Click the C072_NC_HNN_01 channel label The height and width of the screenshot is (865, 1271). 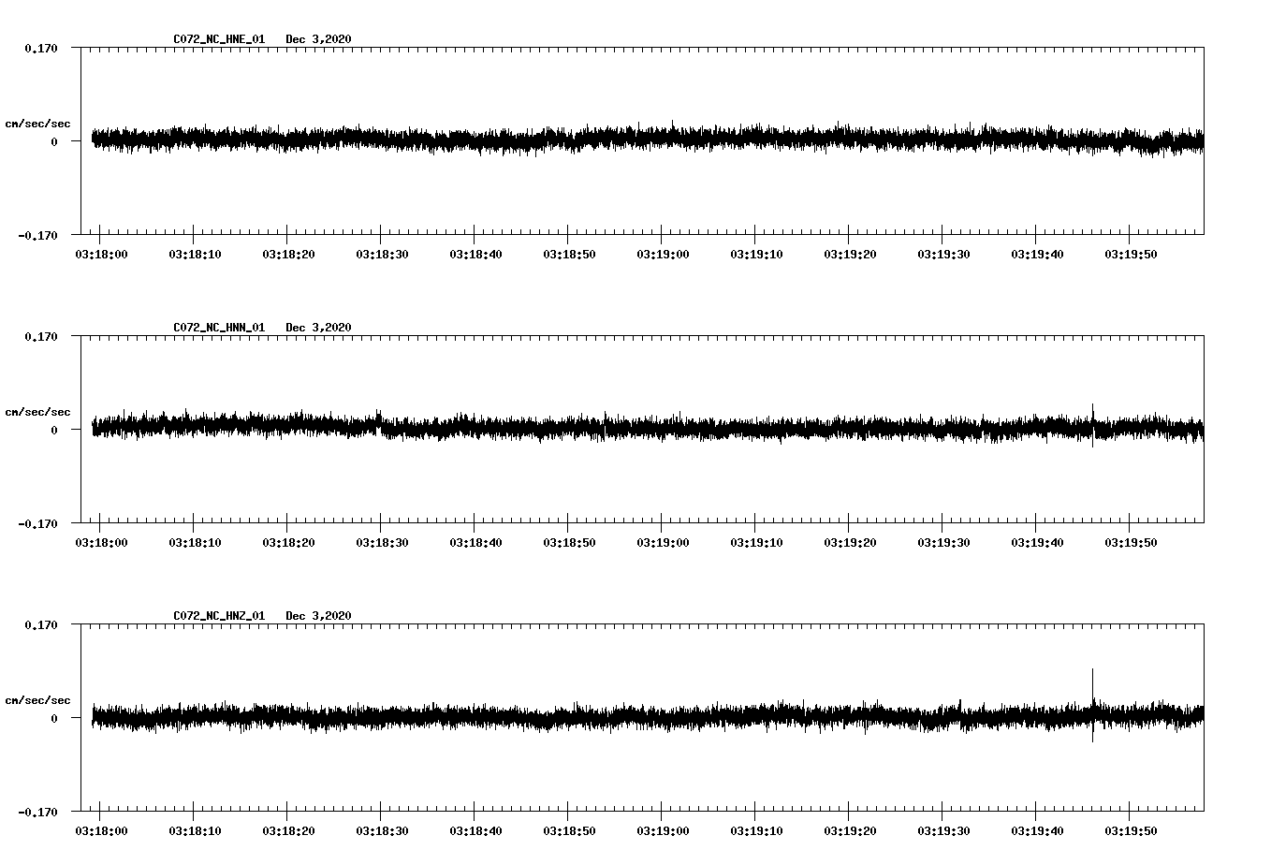tap(217, 326)
